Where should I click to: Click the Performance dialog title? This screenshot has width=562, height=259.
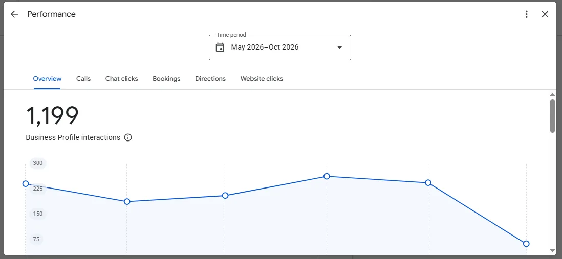click(52, 14)
